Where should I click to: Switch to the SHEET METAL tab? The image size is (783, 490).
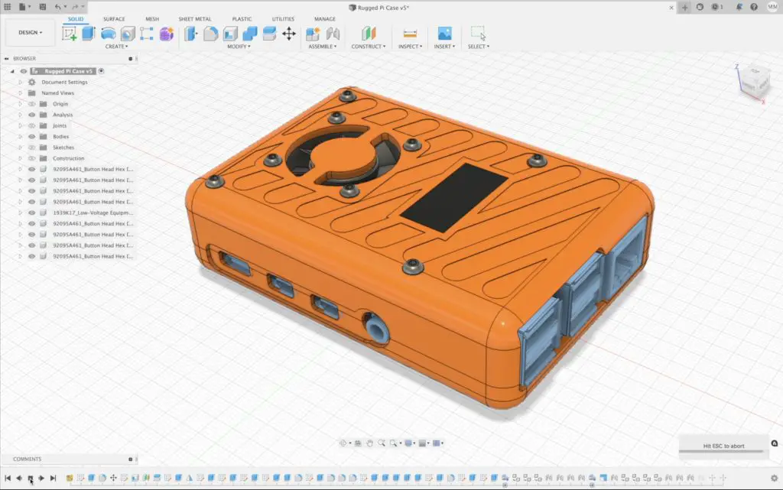pyautogui.click(x=195, y=18)
